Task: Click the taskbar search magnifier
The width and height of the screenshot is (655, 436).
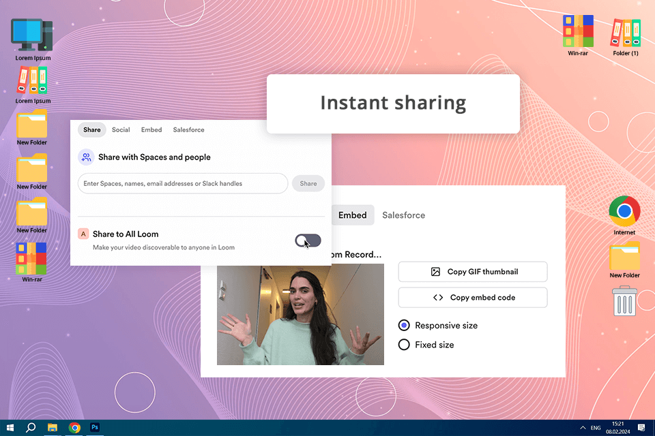Action: (x=31, y=428)
